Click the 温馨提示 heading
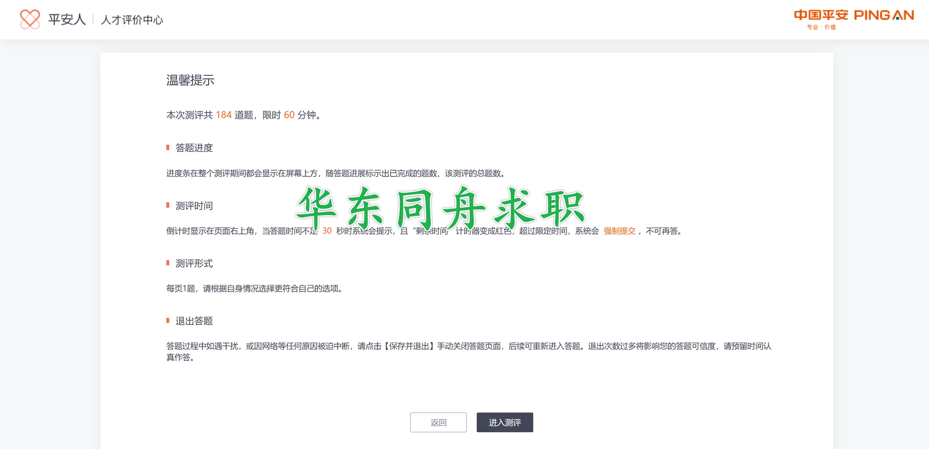 [x=190, y=80]
